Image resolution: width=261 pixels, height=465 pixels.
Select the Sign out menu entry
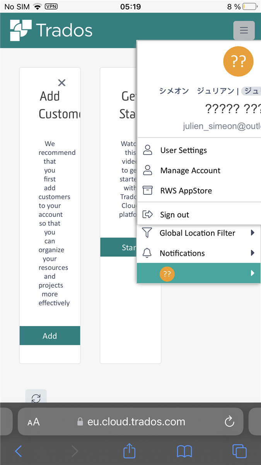(174, 214)
